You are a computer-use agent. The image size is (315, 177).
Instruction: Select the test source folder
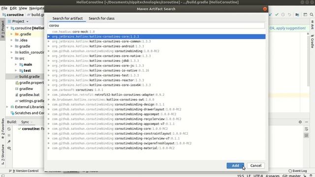27,70
